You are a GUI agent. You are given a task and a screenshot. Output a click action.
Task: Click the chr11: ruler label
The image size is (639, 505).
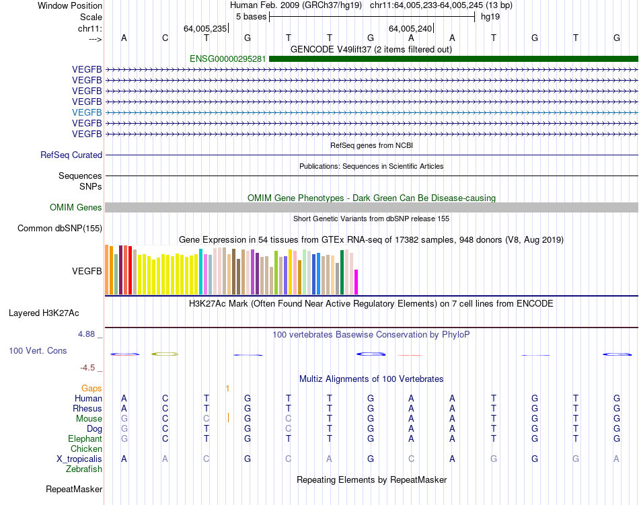89,28
